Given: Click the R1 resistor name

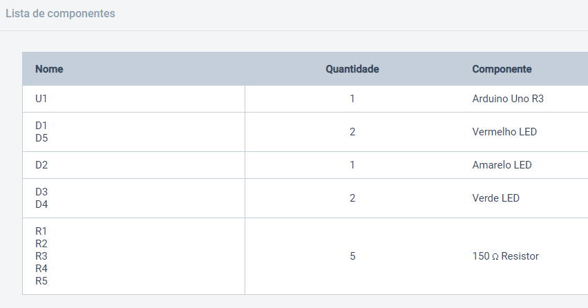Looking at the screenshot, I should pos(41,231).
